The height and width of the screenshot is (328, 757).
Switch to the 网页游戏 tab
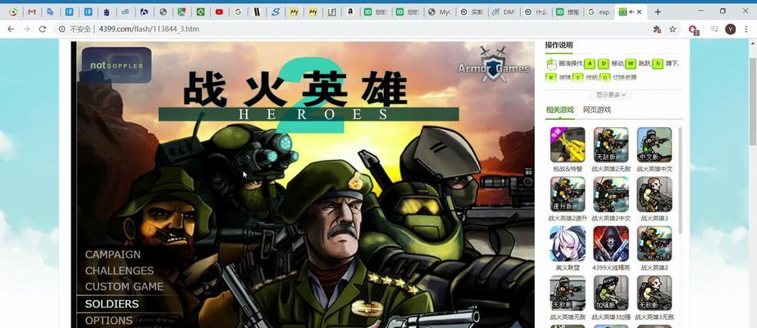[x=597, y=110]
